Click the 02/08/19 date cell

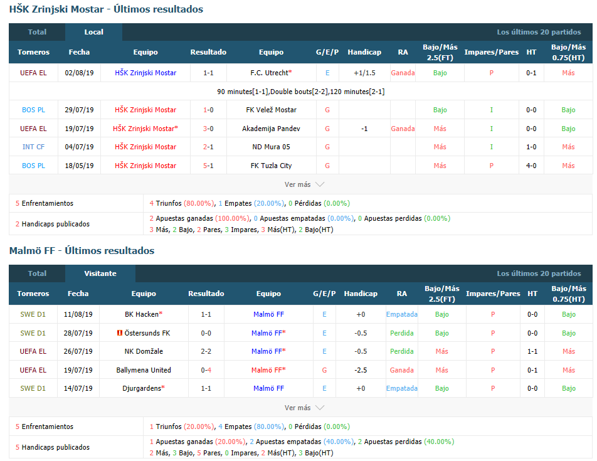click(x=79, y=73)
